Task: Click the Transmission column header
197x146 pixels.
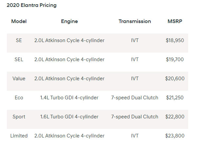Action: tap(135, 21)
